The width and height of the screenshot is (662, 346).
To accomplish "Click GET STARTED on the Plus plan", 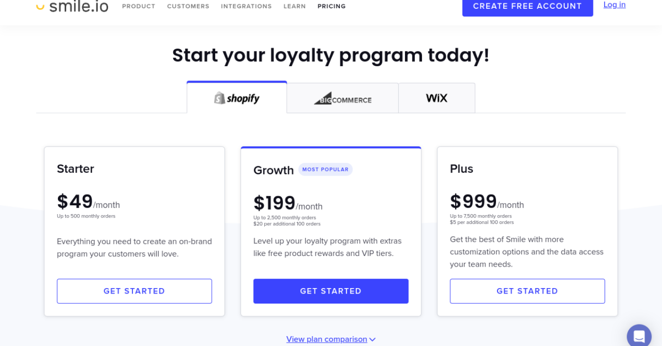I will 527,291.
